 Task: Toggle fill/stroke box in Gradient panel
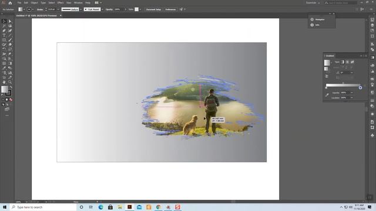(x=327, y=69)
